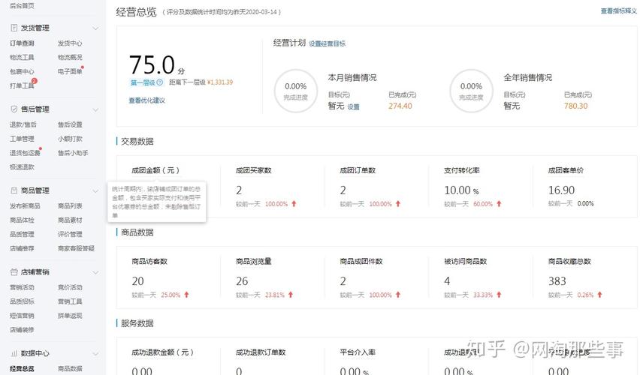Viewport: 640px width, 375px height.
Task: Click the up arrow under 商品收藏总数
Action: click(x=599, y=295)
